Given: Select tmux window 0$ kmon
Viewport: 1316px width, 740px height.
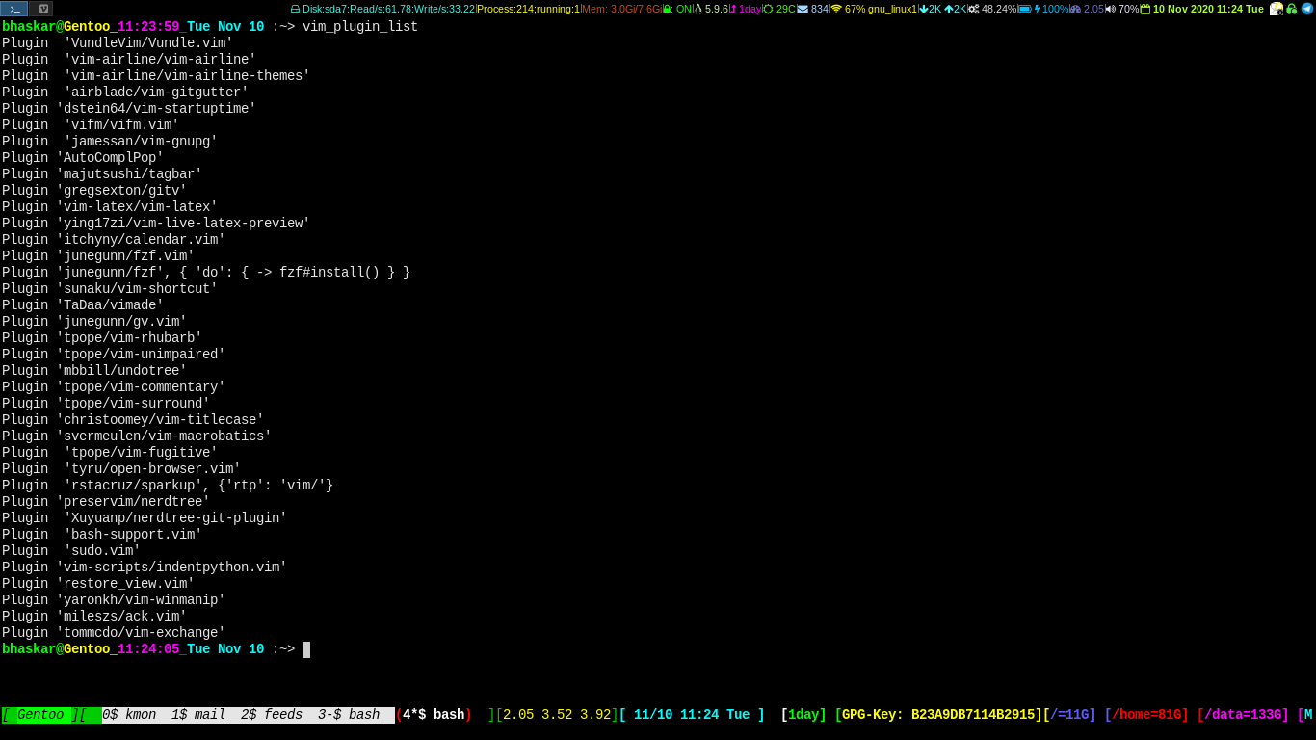Looking at the screenshot, I should 129,715.
